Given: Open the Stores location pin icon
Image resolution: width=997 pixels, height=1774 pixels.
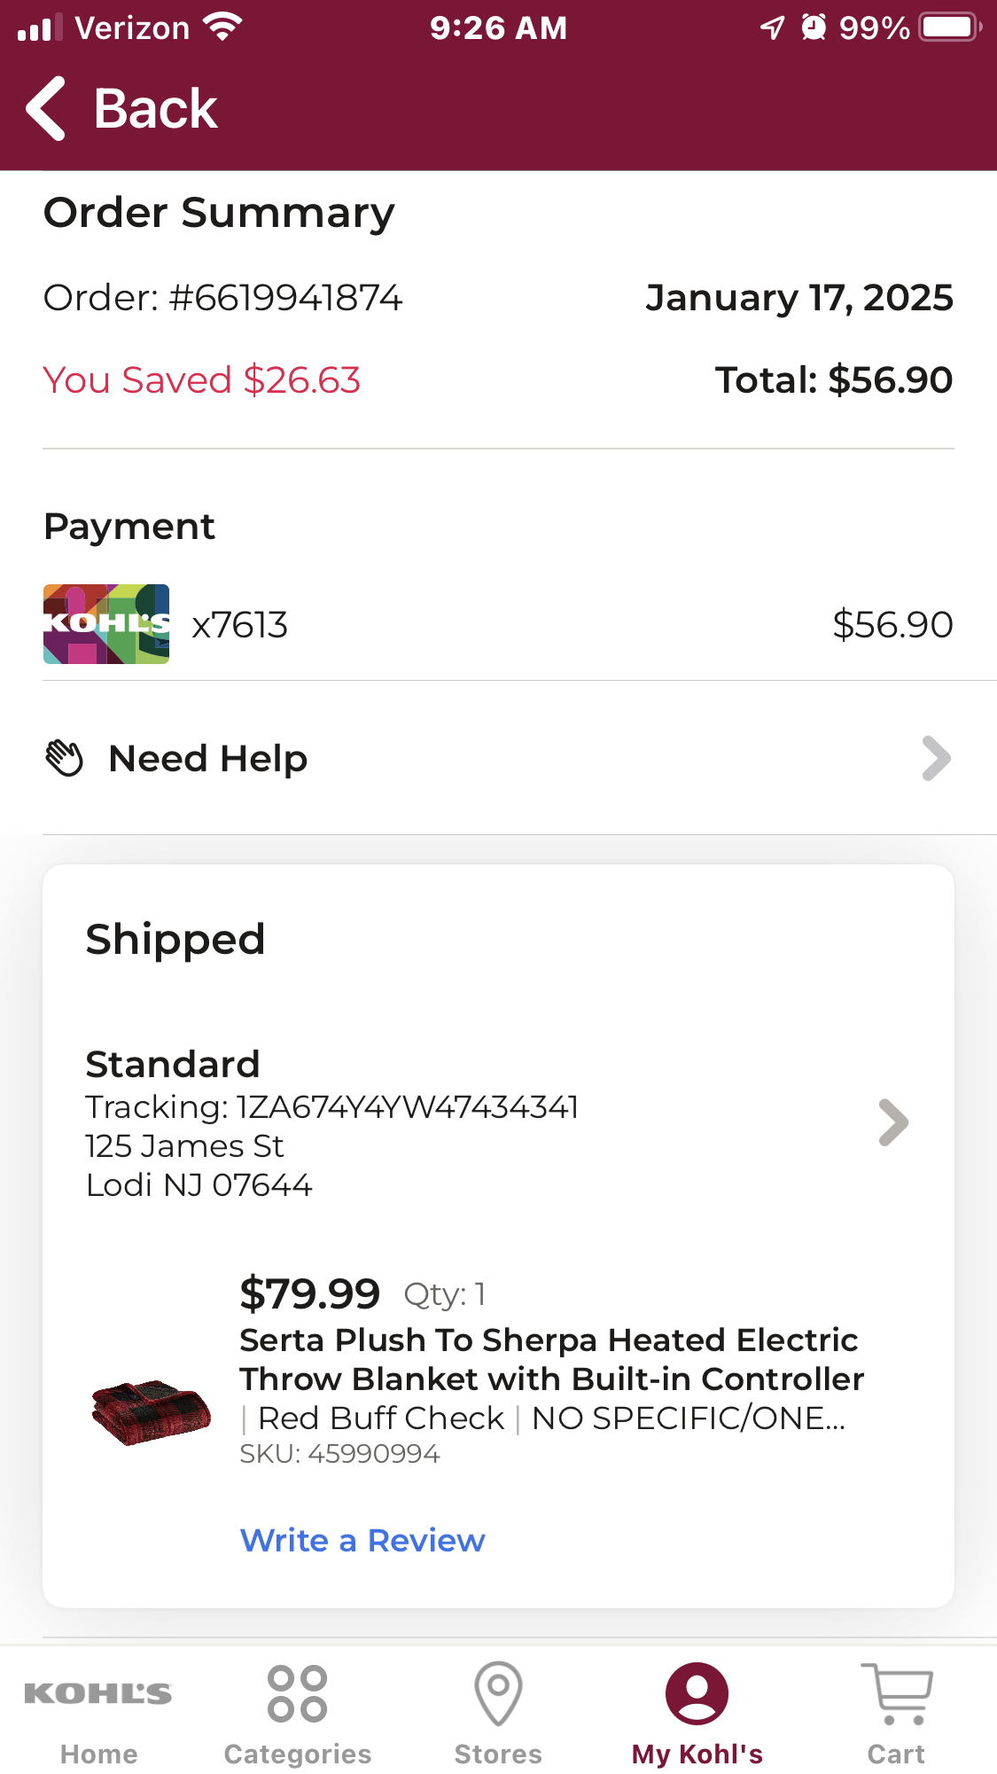Looking at the screenshot, I should tap(498, 1693).
